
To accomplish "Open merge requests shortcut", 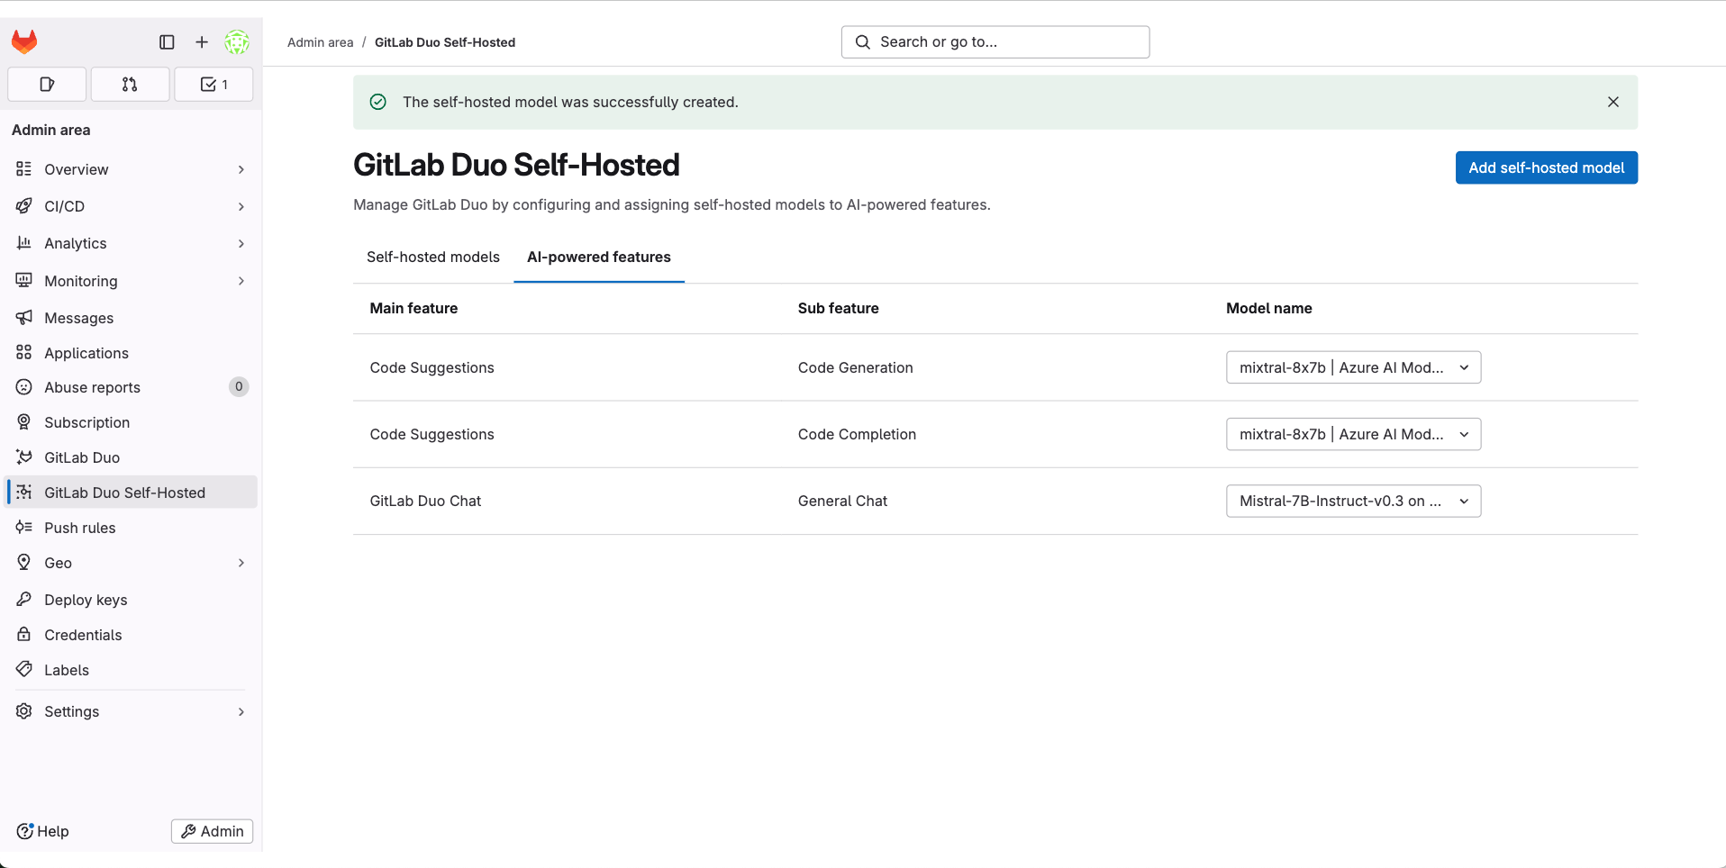I will [x=130, y=85].
